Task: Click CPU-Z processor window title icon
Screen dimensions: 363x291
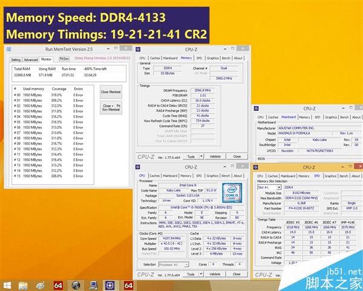Action: pyautogui.click(x=138, y=167)
